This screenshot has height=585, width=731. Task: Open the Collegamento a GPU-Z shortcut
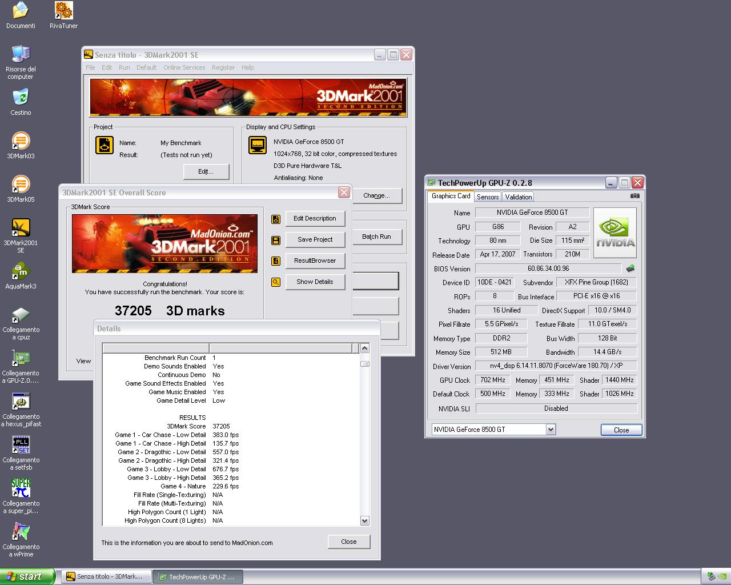[21, 366]
